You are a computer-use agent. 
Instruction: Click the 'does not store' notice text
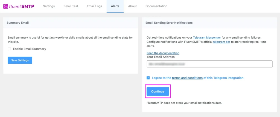pyautogui.click(x=184, y=103)
